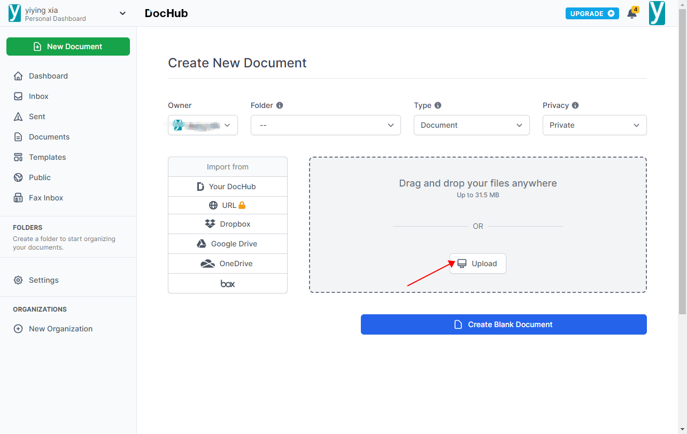Open the Type dropdown showing Document
687x434 pixels.
(472, 125)
